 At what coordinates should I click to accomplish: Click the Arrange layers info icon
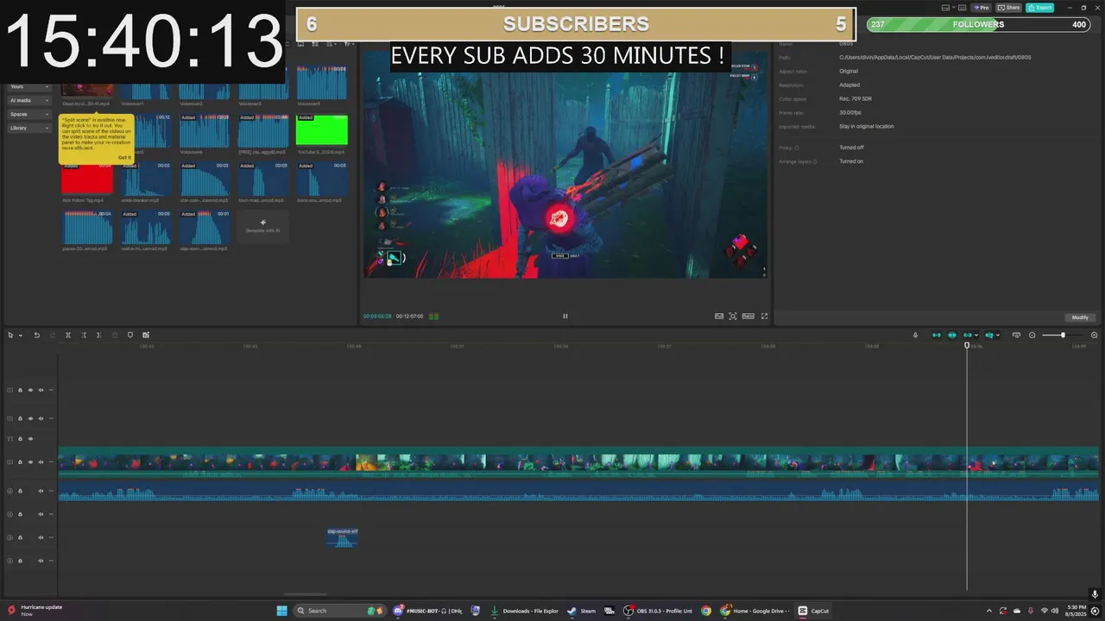tap(815, 161)
